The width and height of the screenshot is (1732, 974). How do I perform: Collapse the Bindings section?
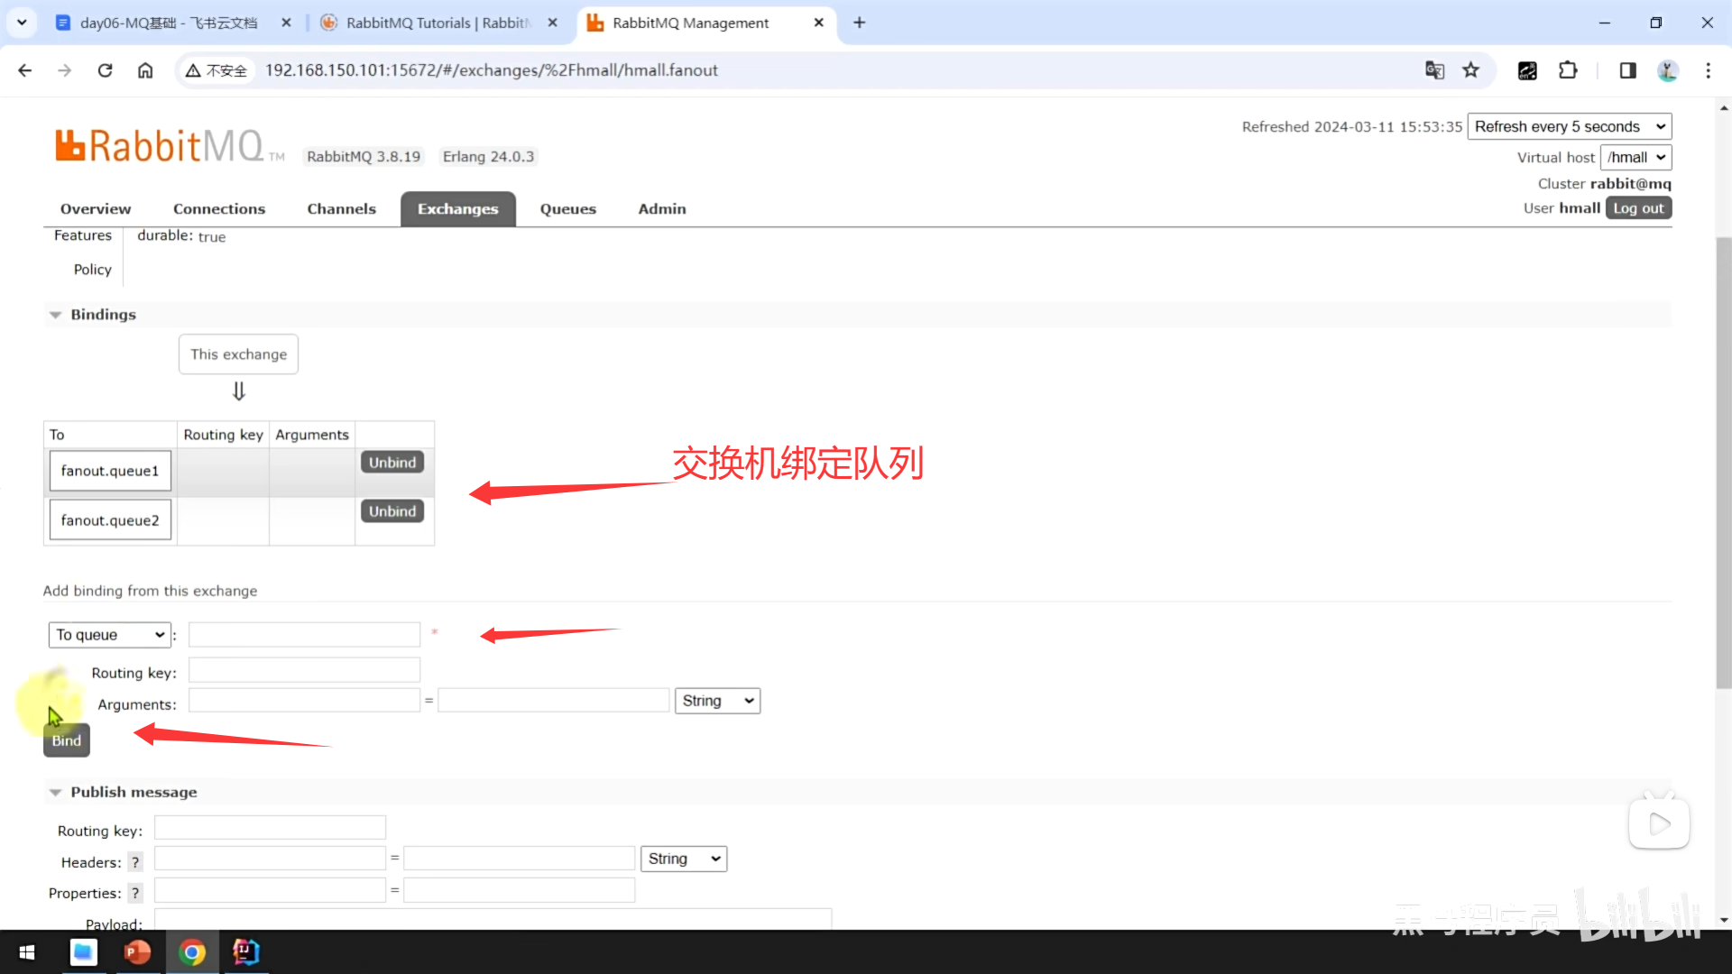pyautogui.click(x=102, y=315)
